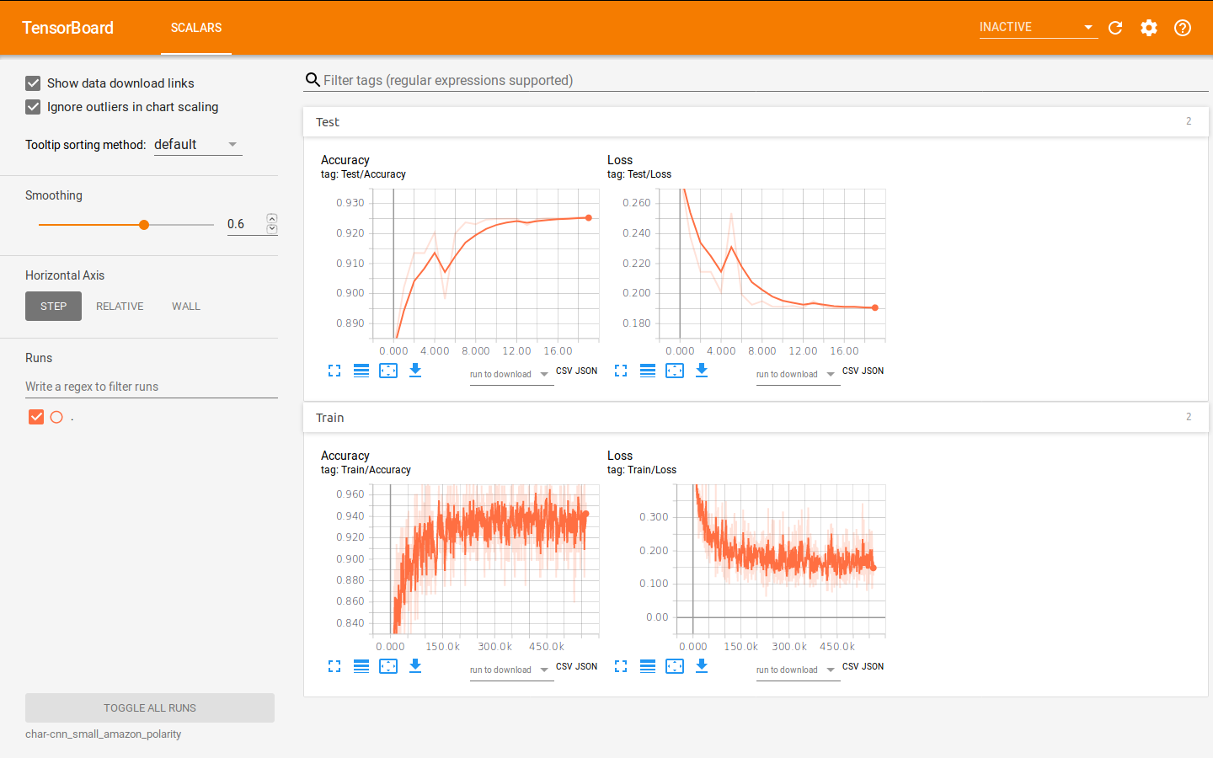Decrease smoothing value with down stepper
The height and width of the screenshot is (758, 1213).
[x=272, y=228]
